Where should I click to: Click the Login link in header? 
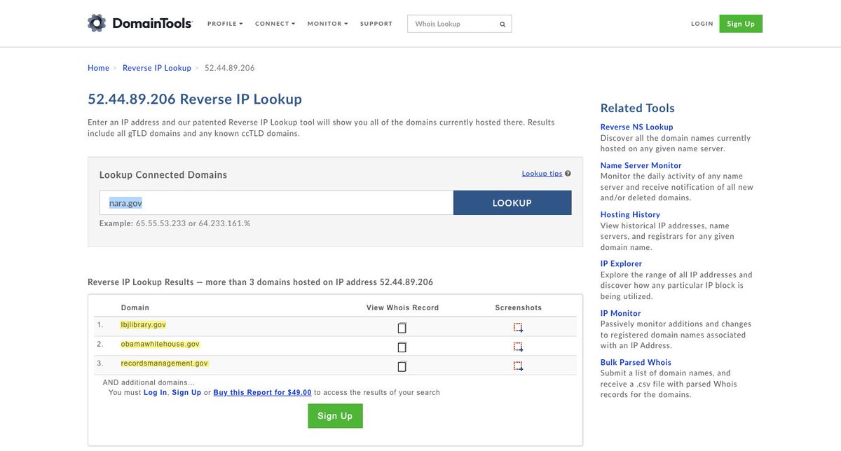(702, 24)
